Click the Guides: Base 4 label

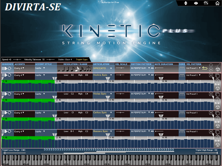pos(65,60)
